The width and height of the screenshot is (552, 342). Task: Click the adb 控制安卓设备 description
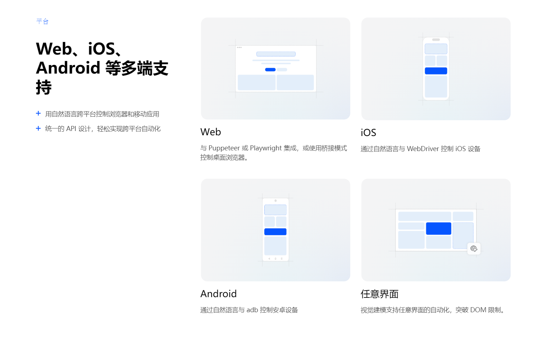coord(249,310)
